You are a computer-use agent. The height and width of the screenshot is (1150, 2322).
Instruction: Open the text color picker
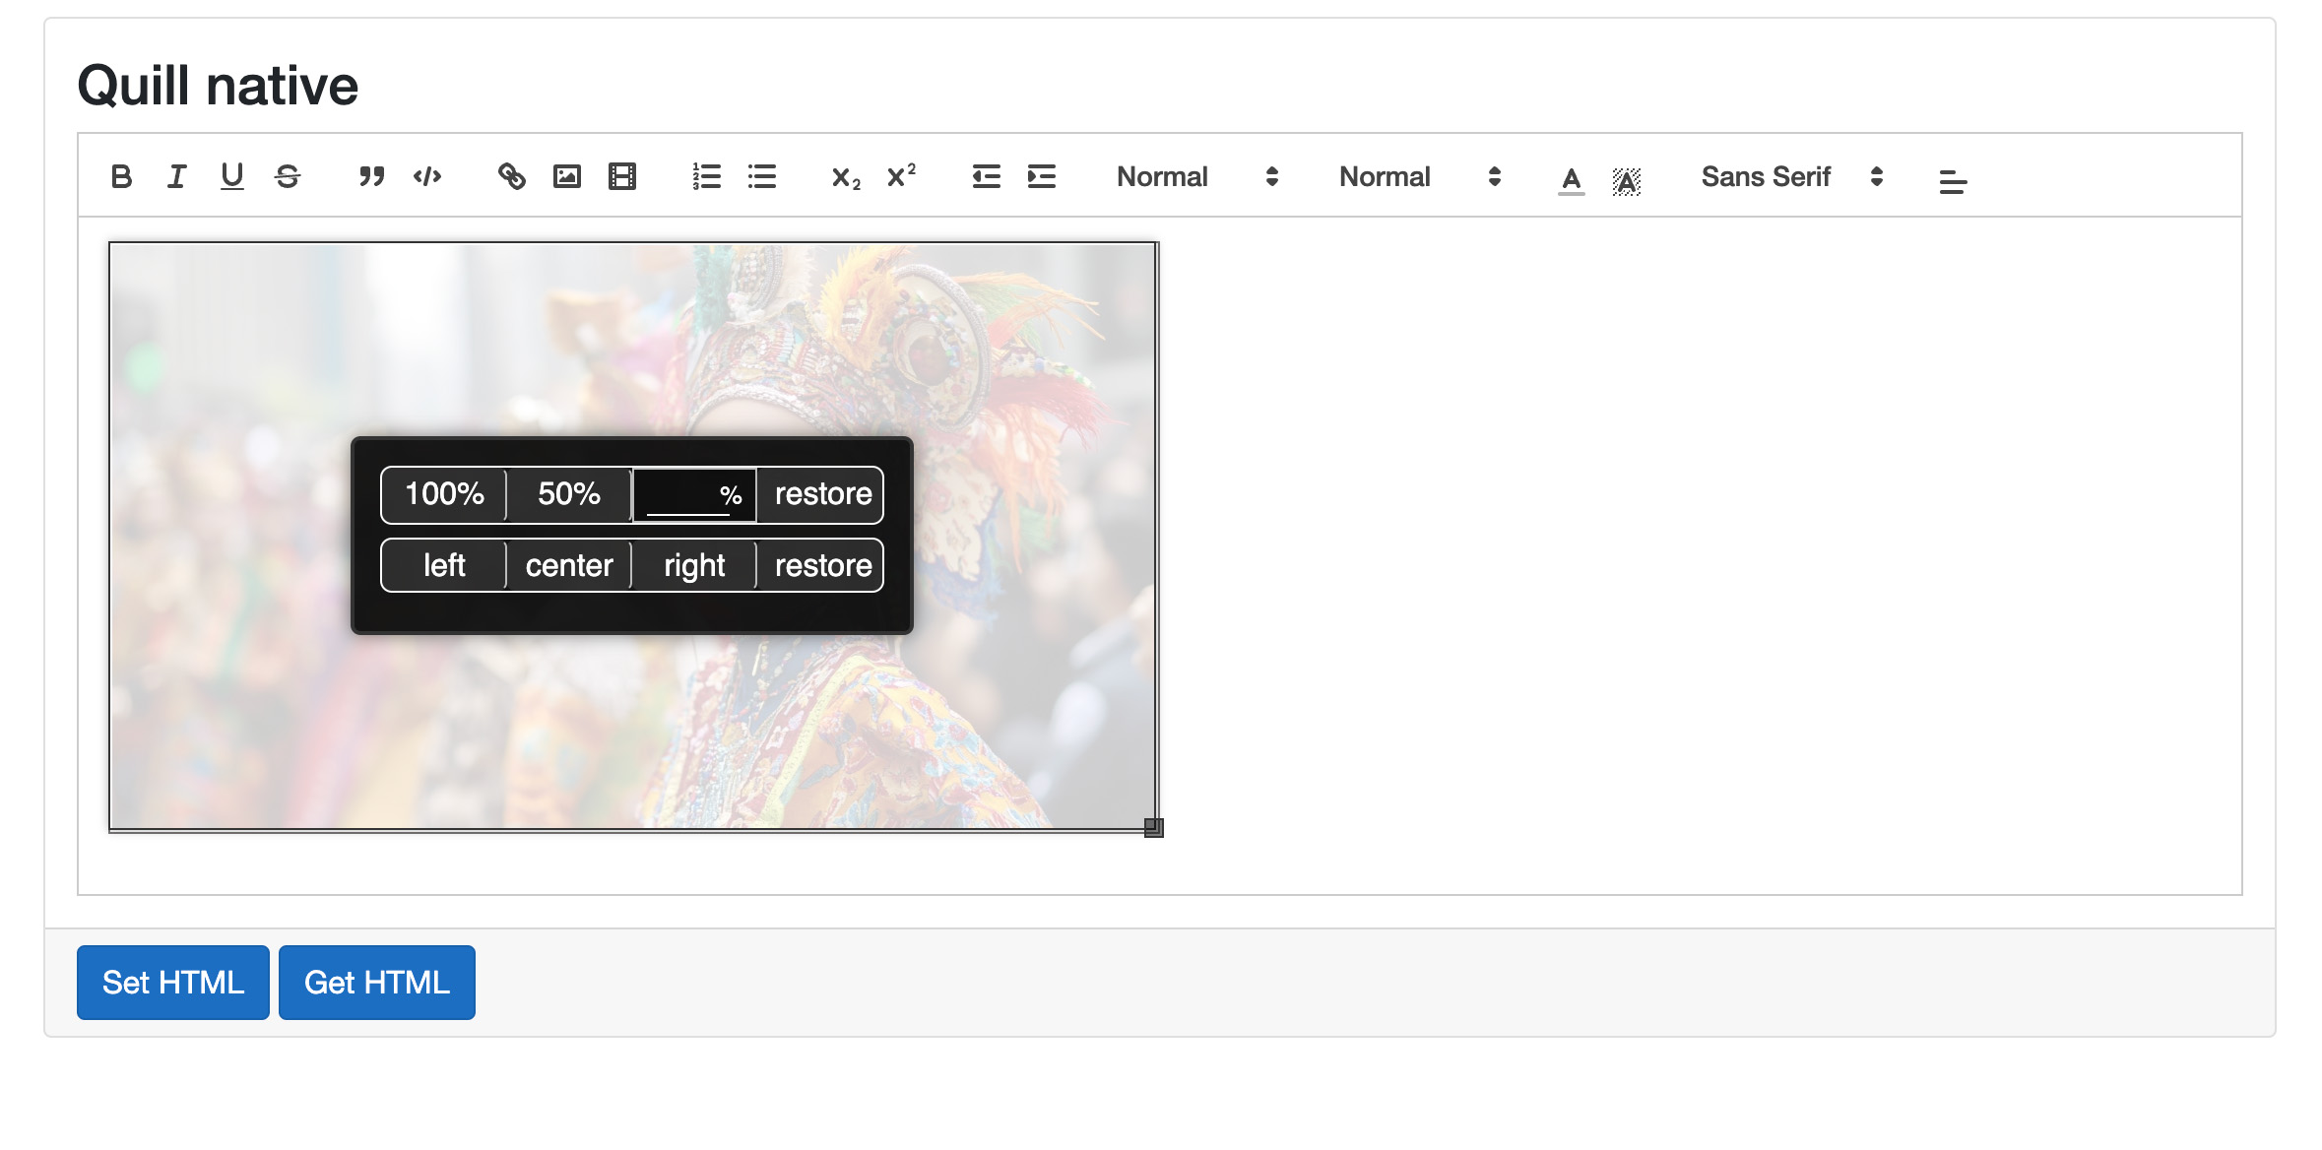coord(1571,179)
